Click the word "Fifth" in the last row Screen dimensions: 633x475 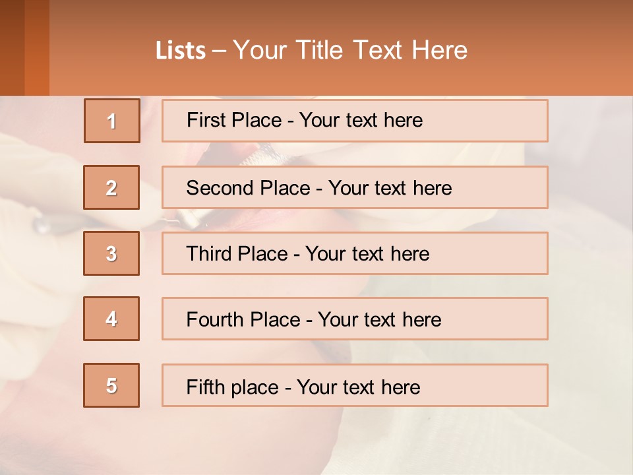pyautogui.click(x=205, y=387)
